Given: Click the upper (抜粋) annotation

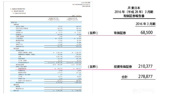Looking at the screenshot, I should point(93,33).
